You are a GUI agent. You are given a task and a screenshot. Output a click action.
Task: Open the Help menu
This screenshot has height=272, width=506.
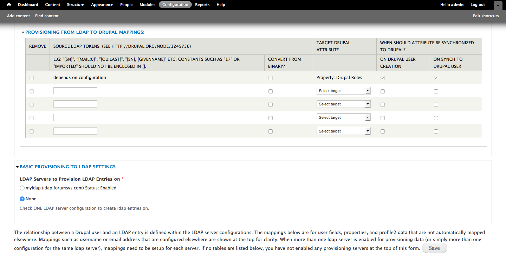pyautogui.click(x=221, y=5)
